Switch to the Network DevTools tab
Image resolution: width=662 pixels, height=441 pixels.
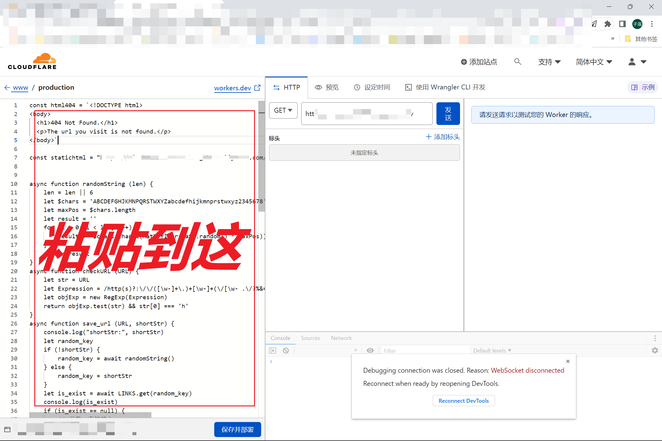click(341, 338)
